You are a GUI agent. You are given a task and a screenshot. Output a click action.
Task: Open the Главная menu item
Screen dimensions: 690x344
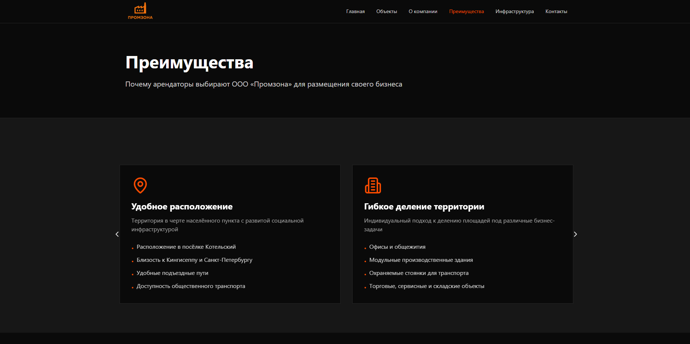[355, 12]
